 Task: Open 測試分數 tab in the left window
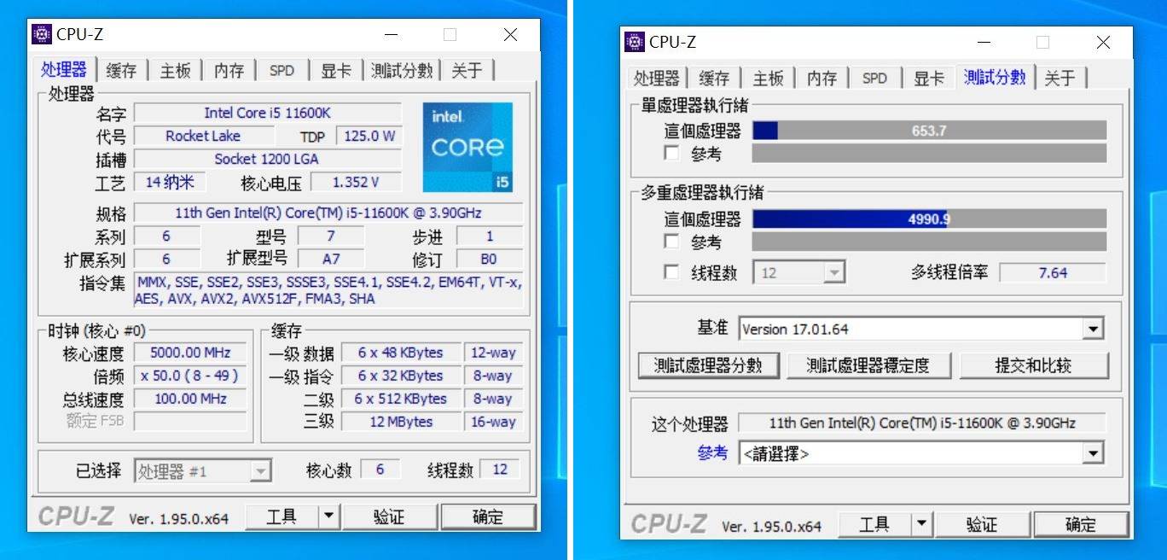pos(402,71)
